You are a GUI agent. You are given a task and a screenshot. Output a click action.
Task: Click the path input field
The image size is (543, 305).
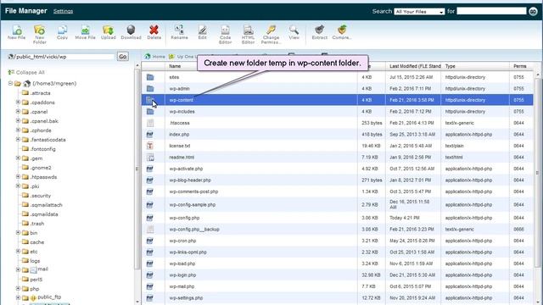click(61, 57)
